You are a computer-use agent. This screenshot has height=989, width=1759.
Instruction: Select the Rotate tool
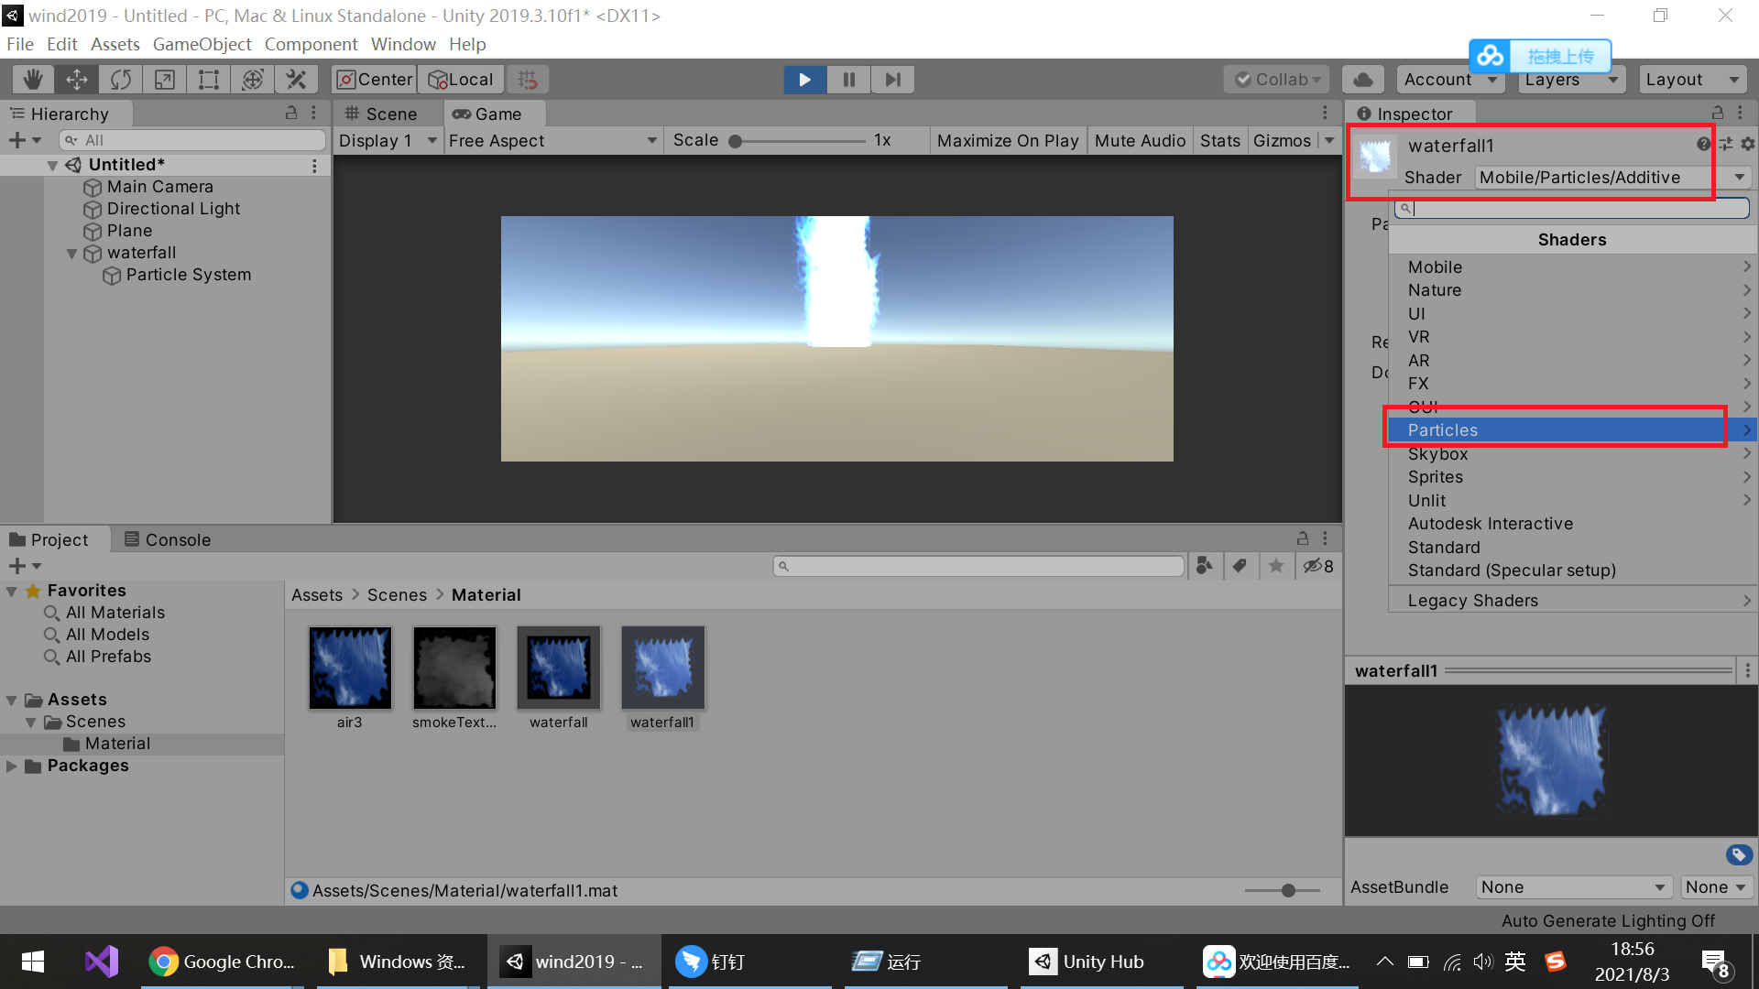pos(121,80)
